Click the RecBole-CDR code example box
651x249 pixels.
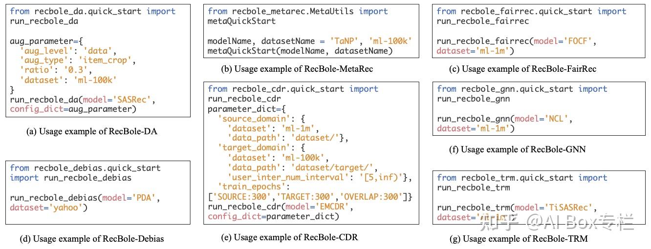coord(311,153)
